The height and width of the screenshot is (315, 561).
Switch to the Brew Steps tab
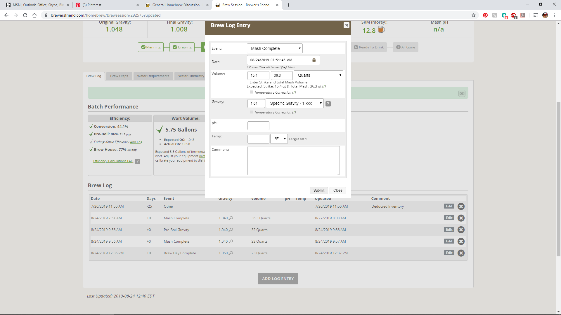119,76
